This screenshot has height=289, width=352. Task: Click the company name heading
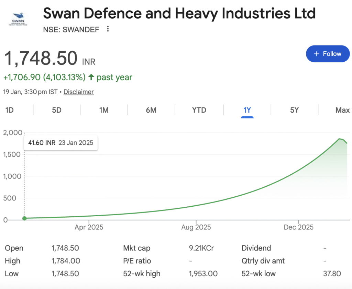click(x=179, y=13)
